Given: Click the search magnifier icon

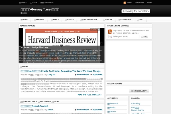Looking at the screenshot, I should (x=124, y=11).
